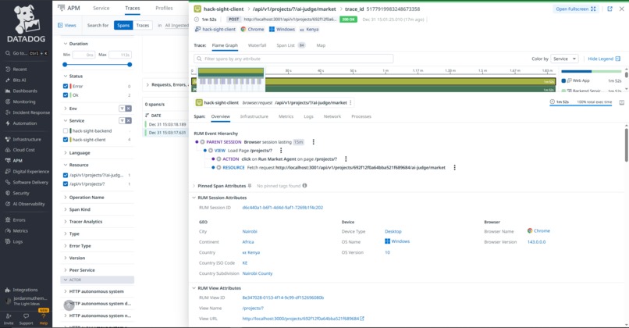
Task: Open the Network span tab
Action: tap(332, 116)
